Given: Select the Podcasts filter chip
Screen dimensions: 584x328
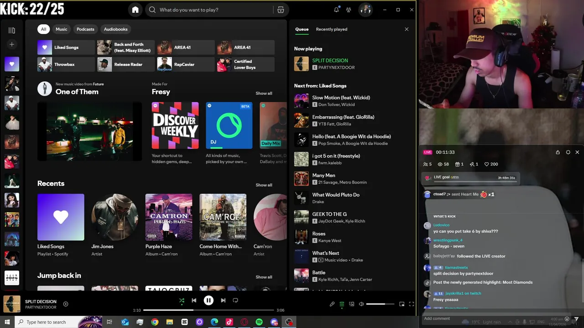Looking at the screenshot, I should coord(85,29).
